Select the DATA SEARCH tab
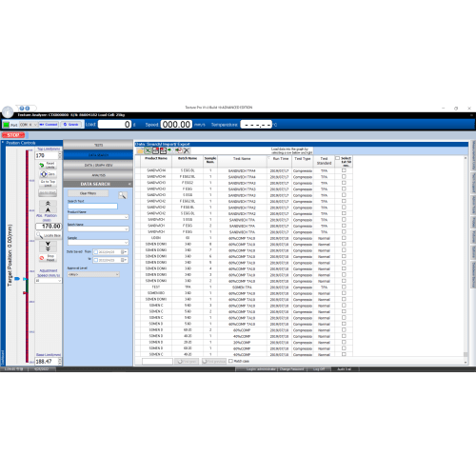The width and height of the screenshot is (476, 476). click(x=98, y=155)
